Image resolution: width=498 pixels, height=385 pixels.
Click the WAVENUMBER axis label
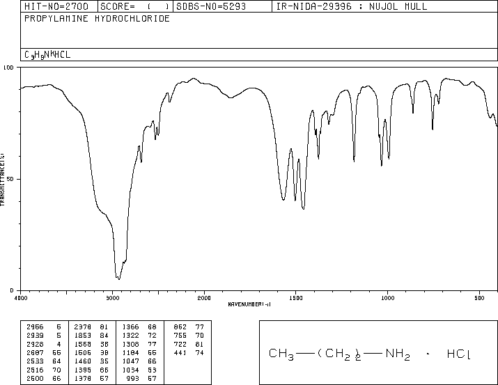249,304
